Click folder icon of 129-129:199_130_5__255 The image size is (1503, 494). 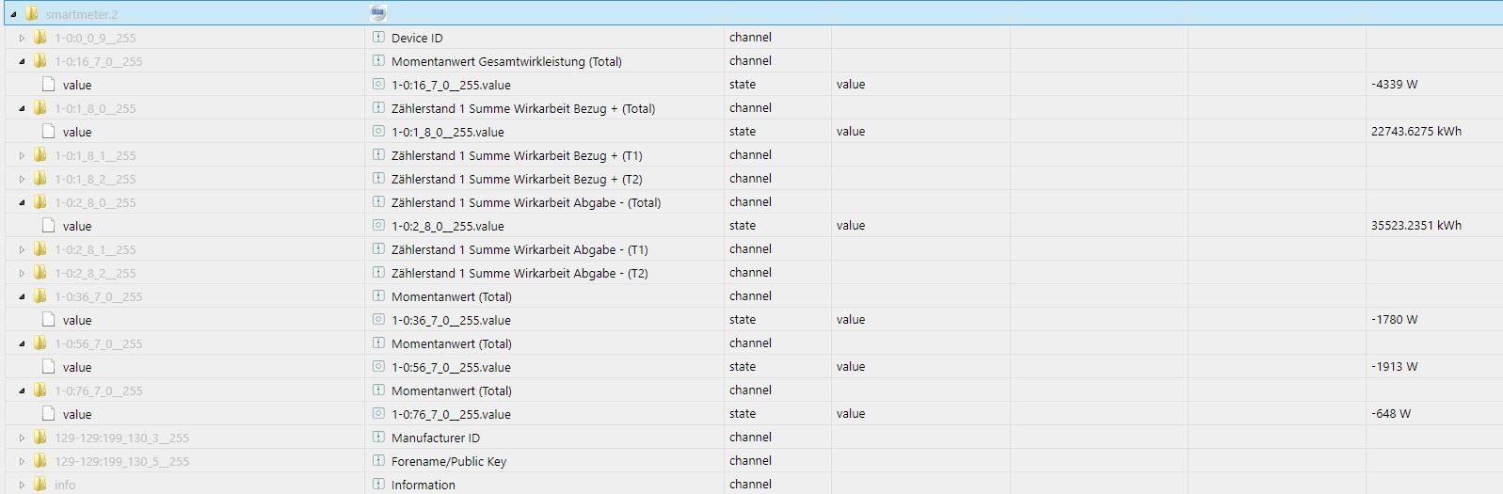click(40, 461)
